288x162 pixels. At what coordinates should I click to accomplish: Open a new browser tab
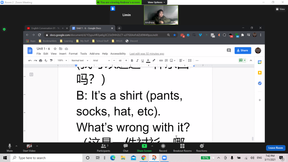119,28
